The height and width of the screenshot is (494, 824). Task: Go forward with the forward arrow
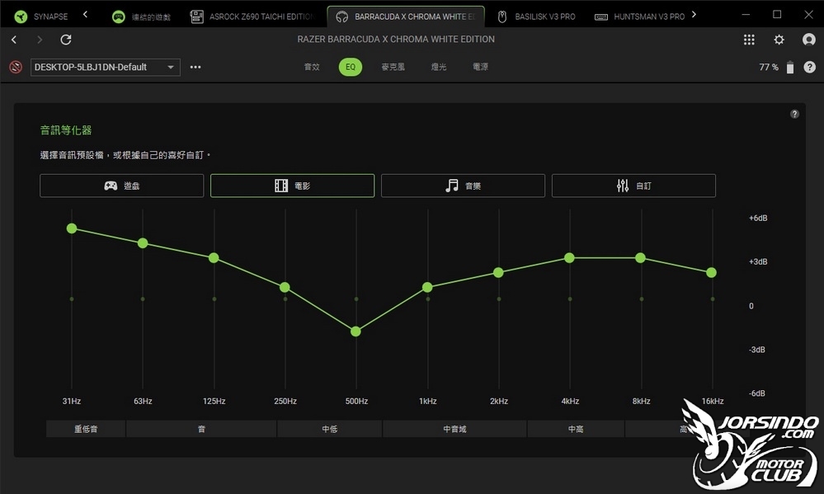40,40
